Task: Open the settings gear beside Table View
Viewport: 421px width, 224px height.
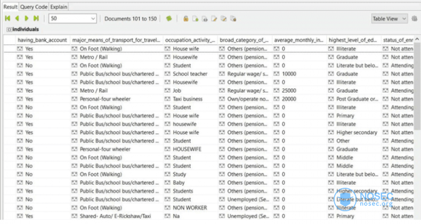Action: [415, 19]
